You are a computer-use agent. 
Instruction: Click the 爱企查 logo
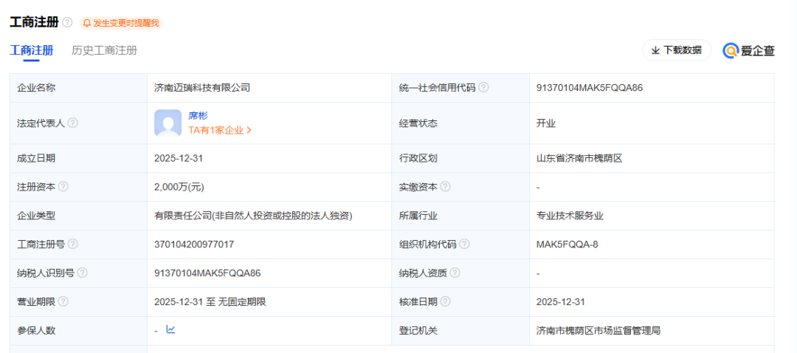pyautogui.click(x=749, y=50)
